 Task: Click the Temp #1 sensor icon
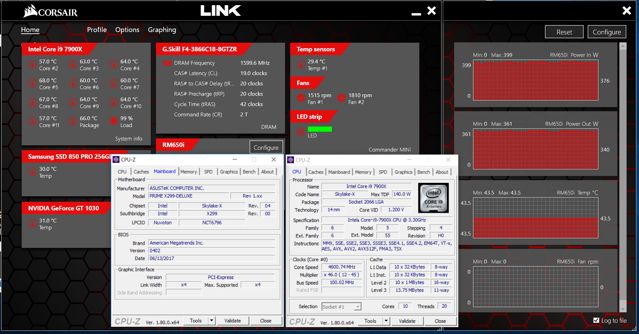click(301, 64)
